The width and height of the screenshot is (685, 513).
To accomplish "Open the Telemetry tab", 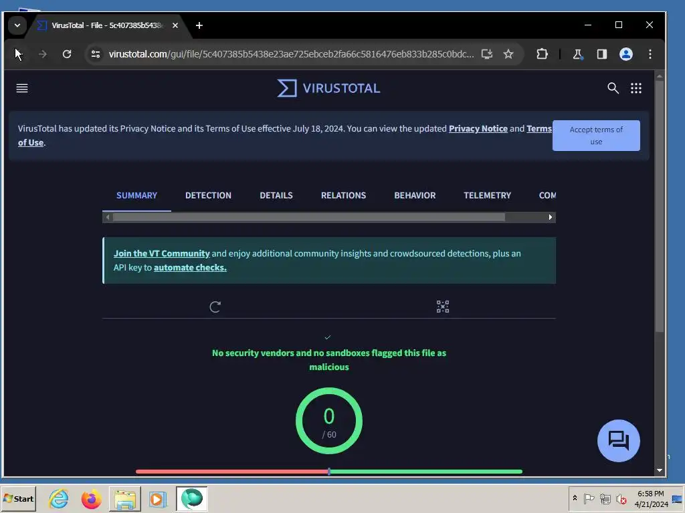I will pyautogui.click(x=487, y=196).
